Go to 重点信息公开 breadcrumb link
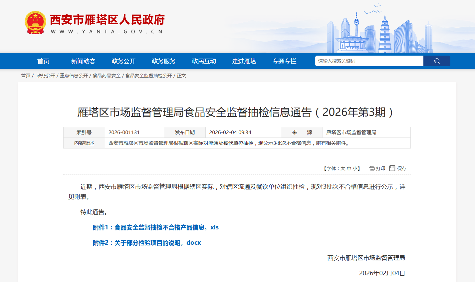475x282 pixels. [x=74, y=76]
